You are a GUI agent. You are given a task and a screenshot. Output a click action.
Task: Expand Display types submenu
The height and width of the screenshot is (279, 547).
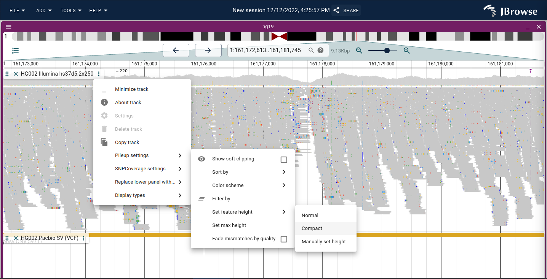[142, 195]
